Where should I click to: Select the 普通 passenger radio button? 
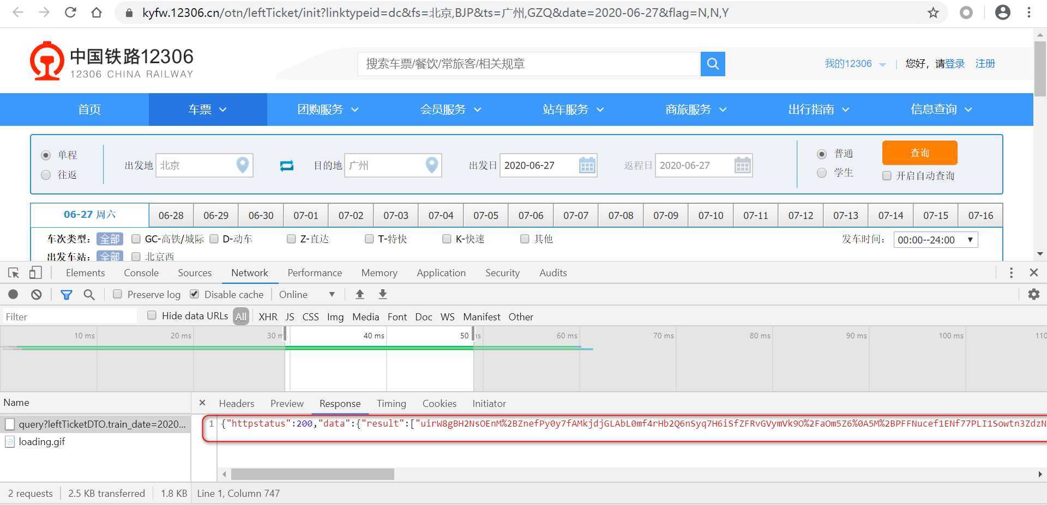822,154
